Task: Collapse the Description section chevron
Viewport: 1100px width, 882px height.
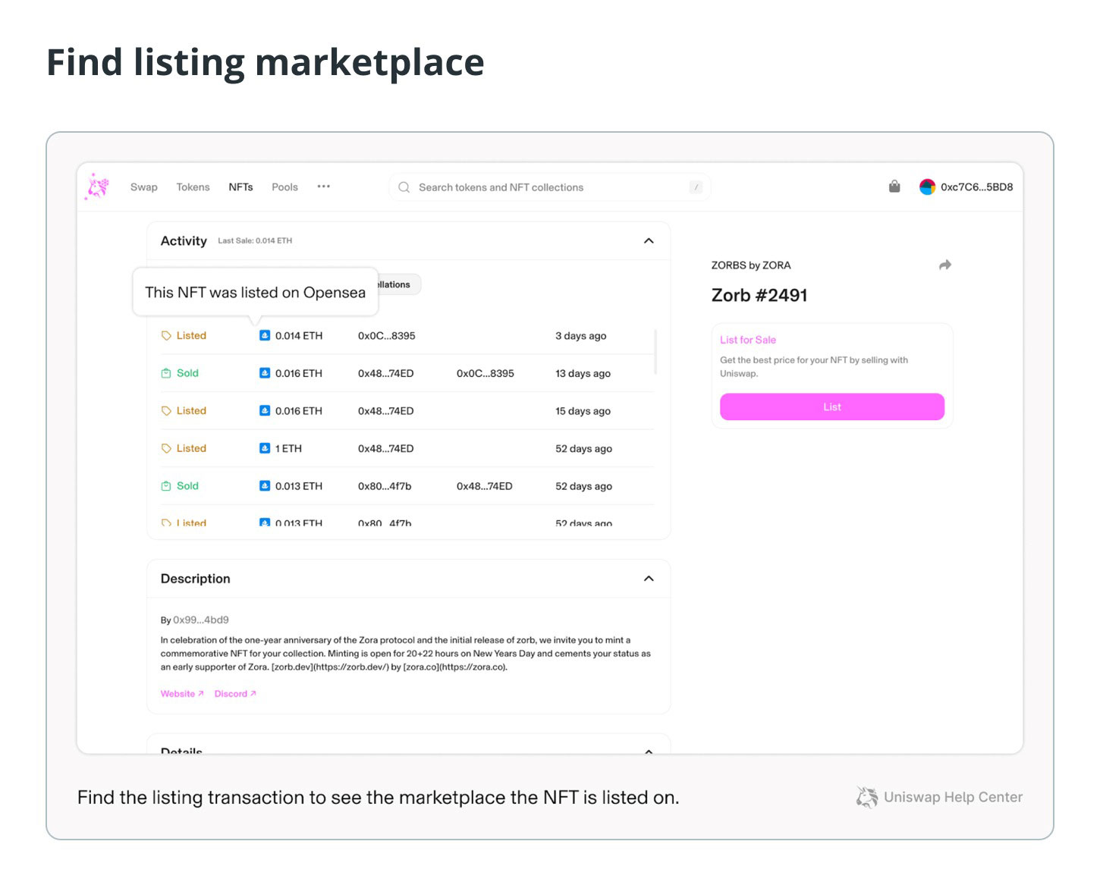Action: 649,579
